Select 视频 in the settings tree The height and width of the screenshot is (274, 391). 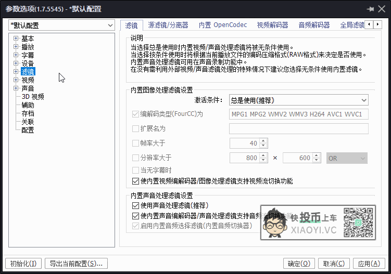coord(28,80)
